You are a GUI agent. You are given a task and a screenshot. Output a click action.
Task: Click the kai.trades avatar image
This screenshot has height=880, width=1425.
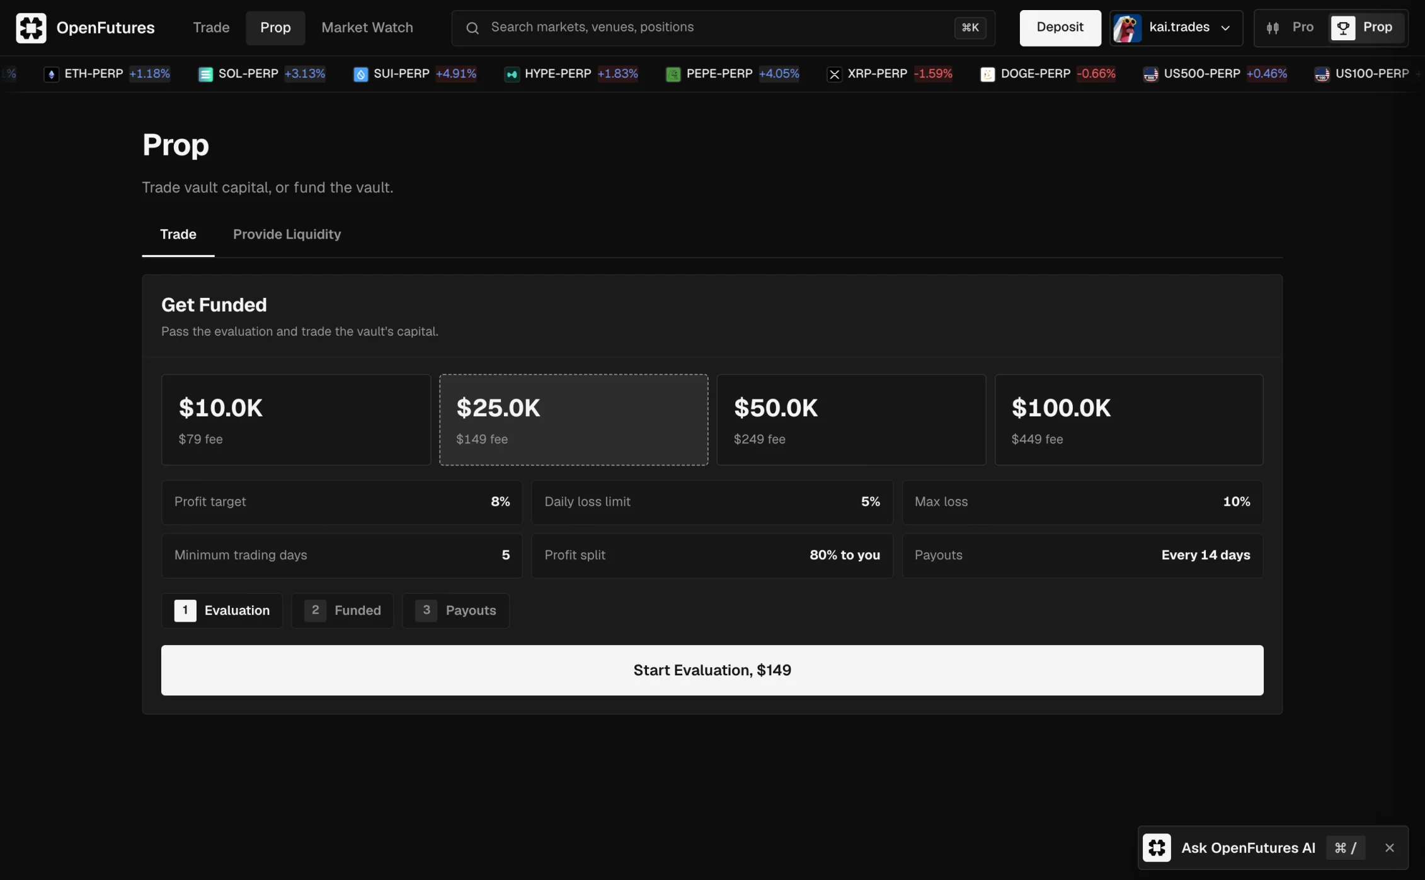click(x=1127, y=28)
